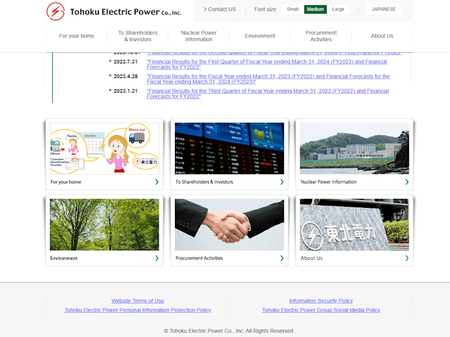450x337 pixels.
Task: Switch font size to Large
Action: pyautogui.click(x=338, y=9)
